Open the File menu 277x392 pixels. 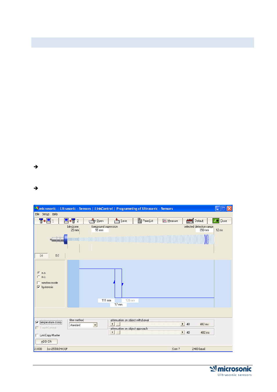(37, 214)
